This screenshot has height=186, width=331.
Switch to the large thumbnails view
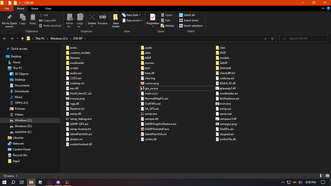point(327,176)
